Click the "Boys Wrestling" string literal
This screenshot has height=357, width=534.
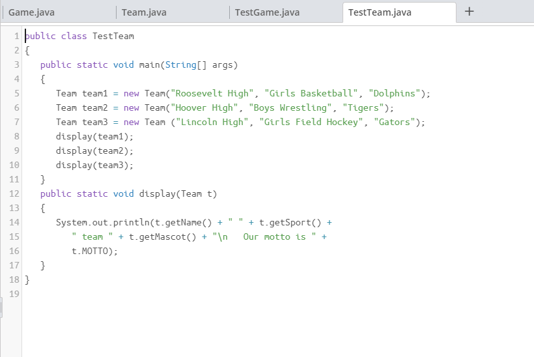[x=290, y=107]
